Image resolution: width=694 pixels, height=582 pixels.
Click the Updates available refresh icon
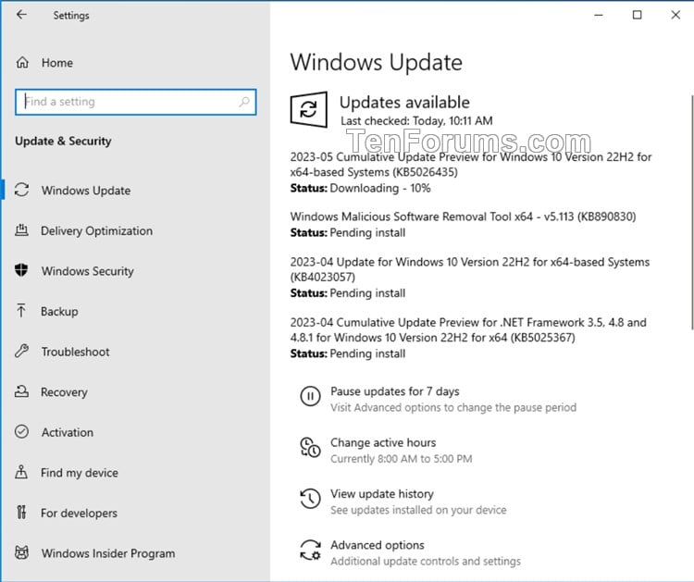point(309,109)
